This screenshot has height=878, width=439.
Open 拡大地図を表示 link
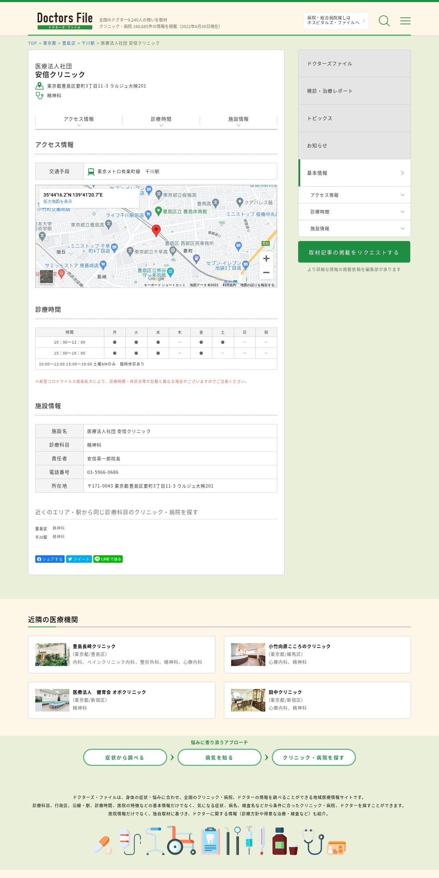tap(58, 201)
